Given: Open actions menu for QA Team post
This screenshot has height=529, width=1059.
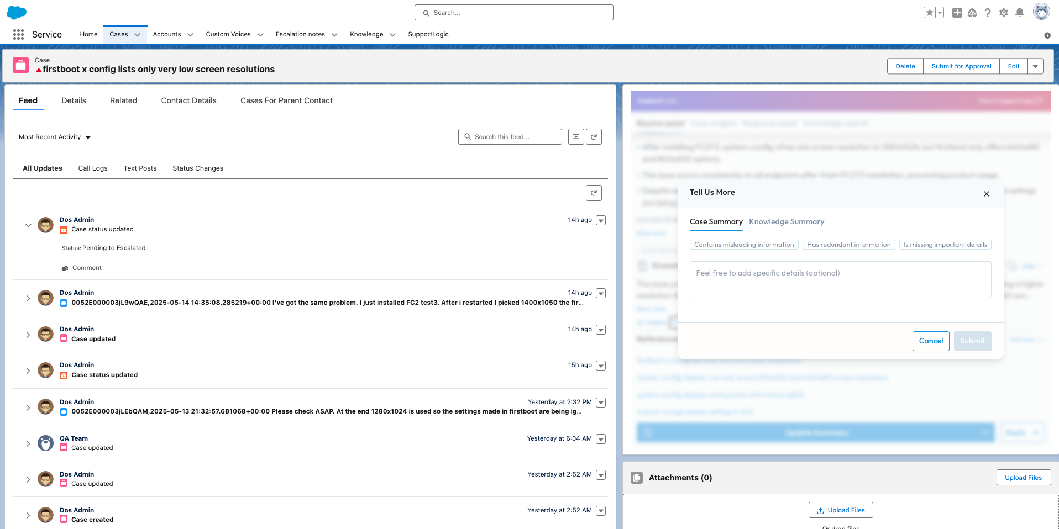Looking at the screenshot, I should pos(601,440).
